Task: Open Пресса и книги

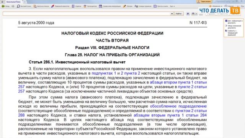Action: (x=161, y=6)
